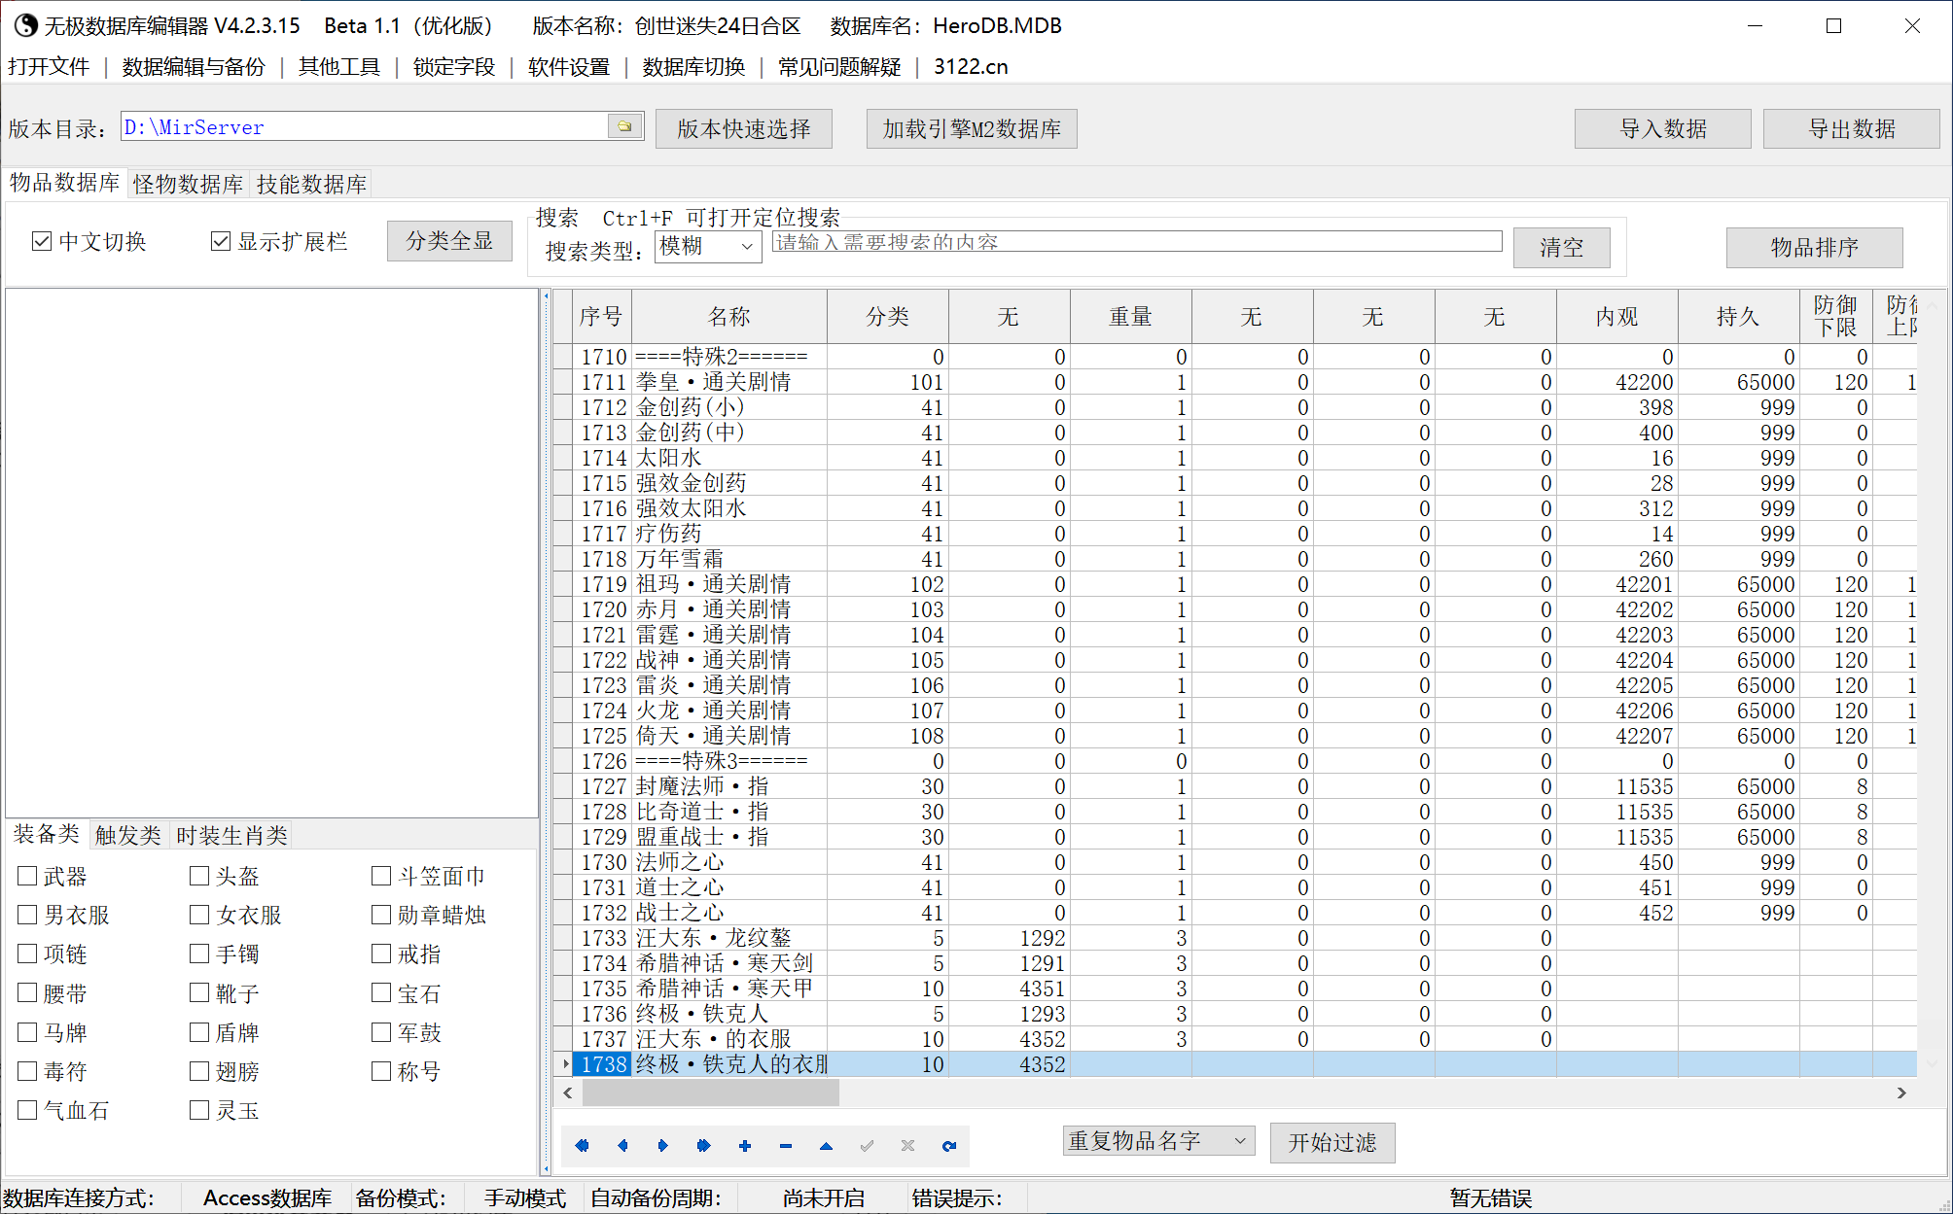Open the 3122.cn menu link
The width and height of the screenshot is (1953, 1214).
(971, 66)
